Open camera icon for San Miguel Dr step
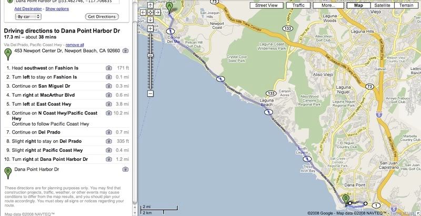This screenshot has width=421, height=216. tap(109, 86)
